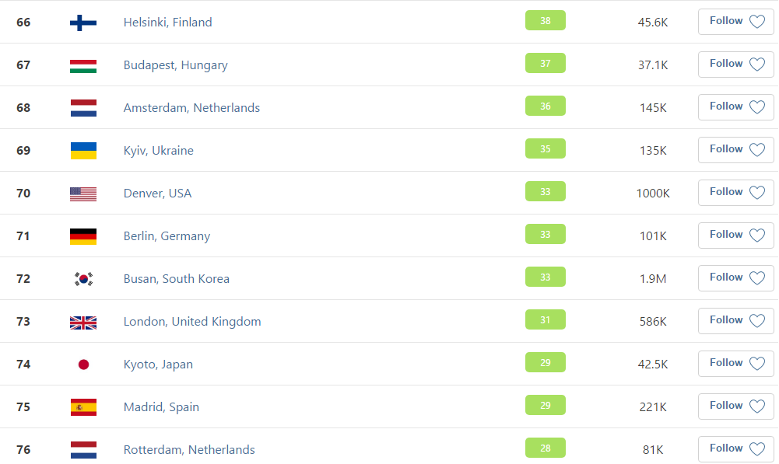
Task: Click the USA flag beside Denver
Action: coord(83,194)
